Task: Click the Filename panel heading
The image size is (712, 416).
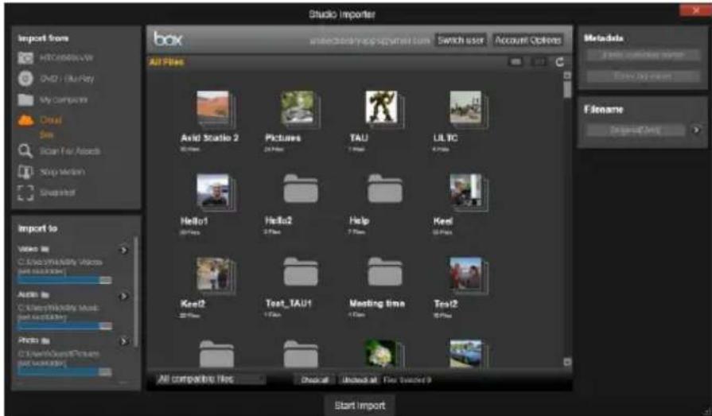Action: pyautogui.click(x=604, y=110)
